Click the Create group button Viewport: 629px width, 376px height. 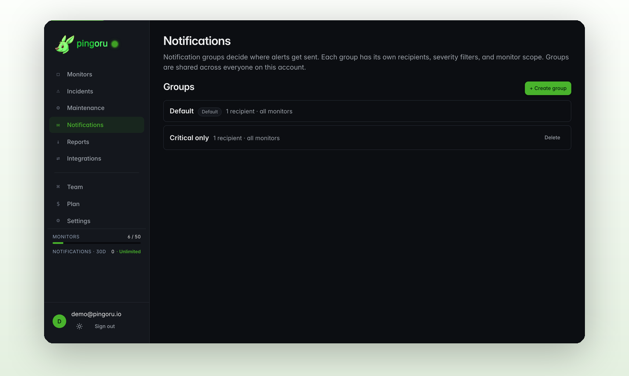548,88
